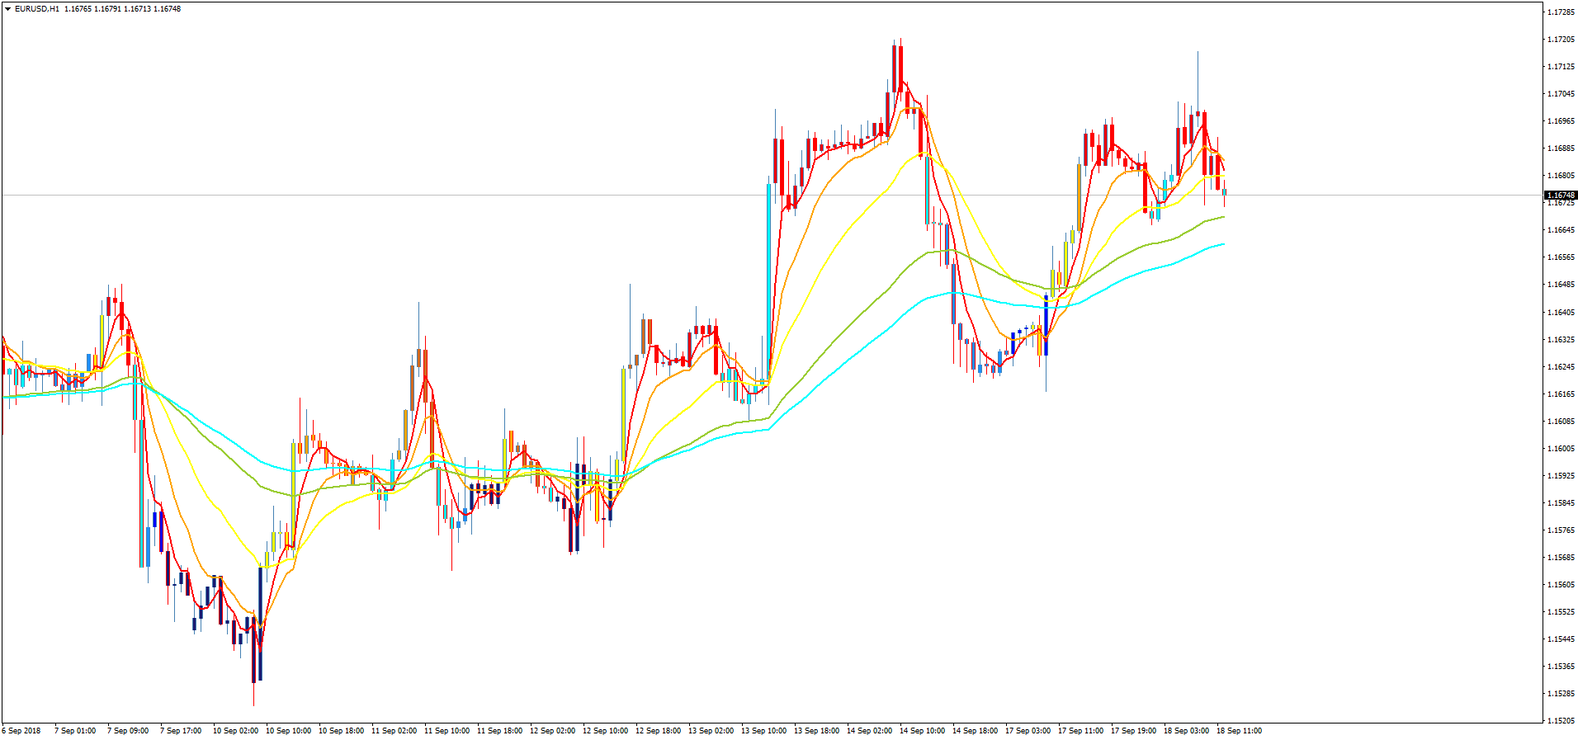Click the 1.15285 price scale value
This screenshot has height=740, width=1578.
(1561, 694)
